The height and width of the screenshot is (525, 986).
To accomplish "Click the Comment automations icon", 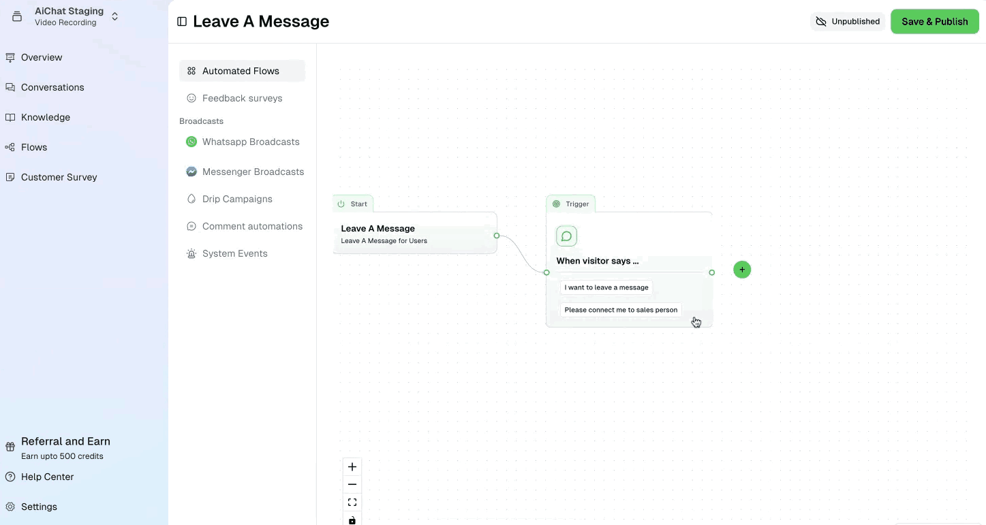I will click(x=191, y=226).
